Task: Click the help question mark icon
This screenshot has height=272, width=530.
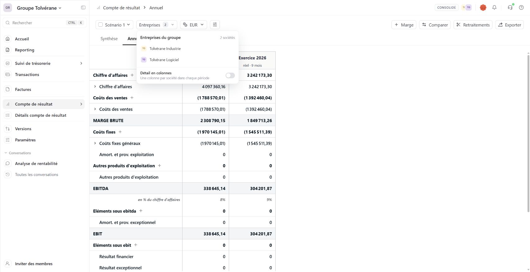Action: [x=521, y=7]
